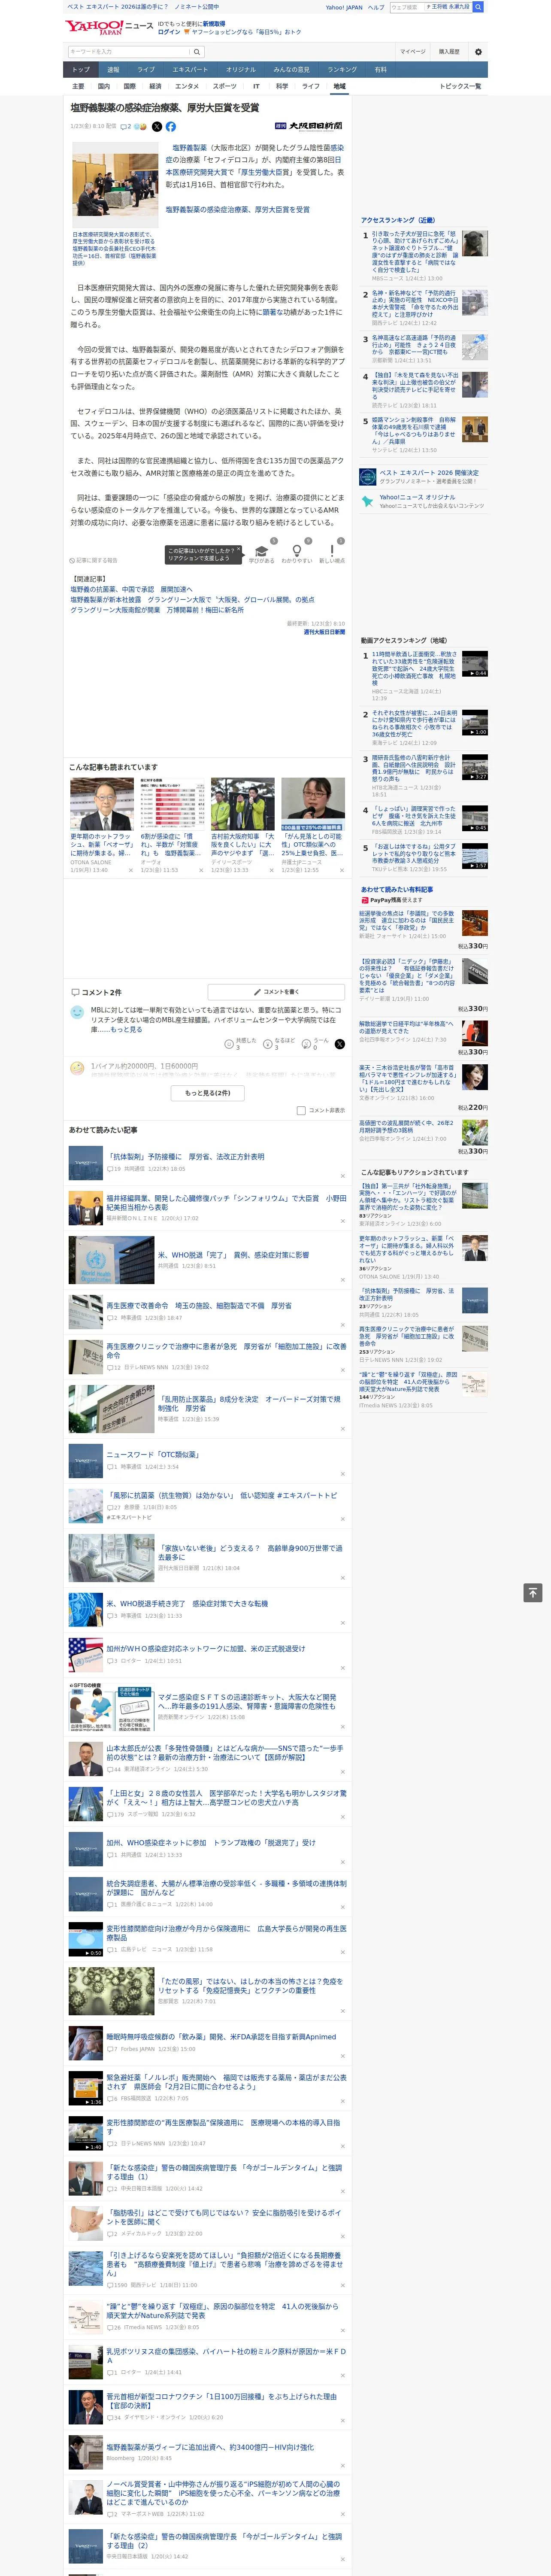Open 週刊大阪日日新聞 source link
Screen dimensions: 551x2576
pyautogui.click(x=324, y=632)
